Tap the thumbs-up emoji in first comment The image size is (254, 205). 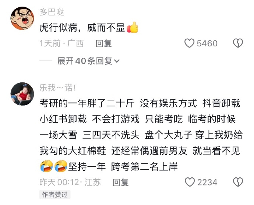point(133,28)
